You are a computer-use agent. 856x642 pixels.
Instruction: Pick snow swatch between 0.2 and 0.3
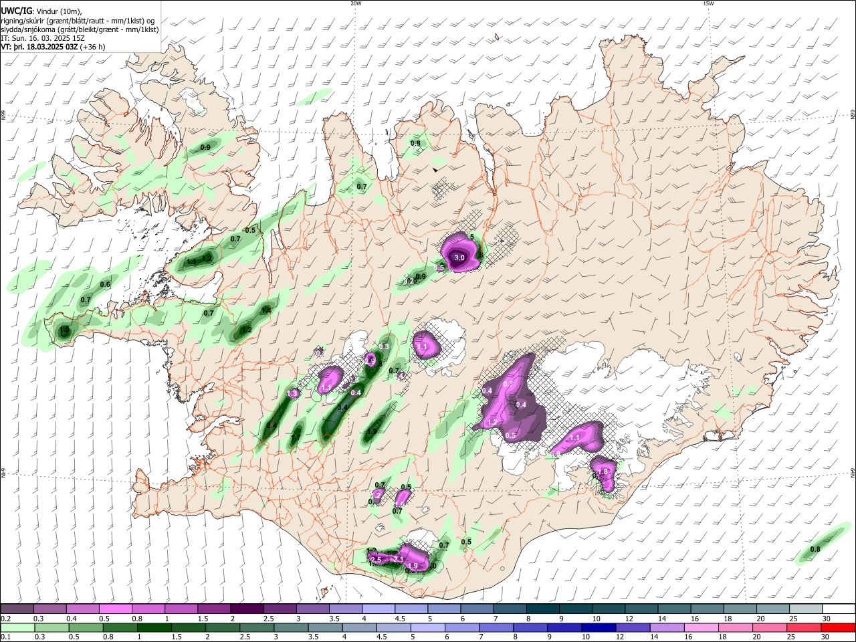tap(17, 609)
